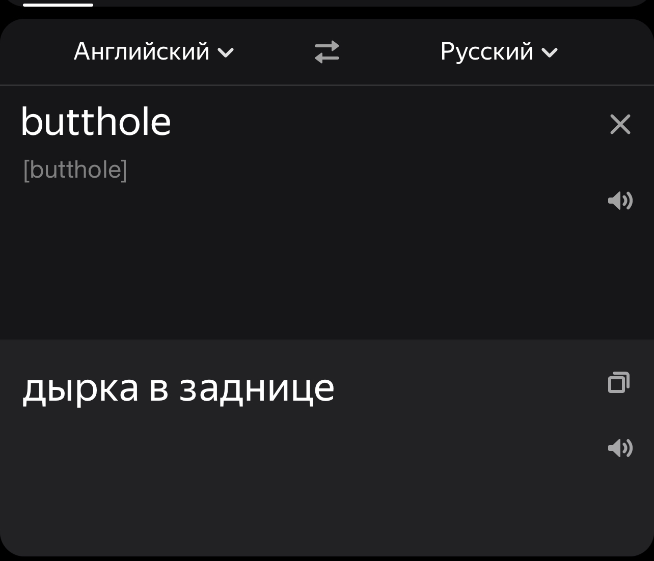Copy the Russian translation

[619, 383]
